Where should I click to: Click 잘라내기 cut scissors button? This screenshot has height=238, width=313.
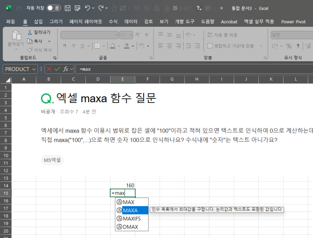(39, 32)
